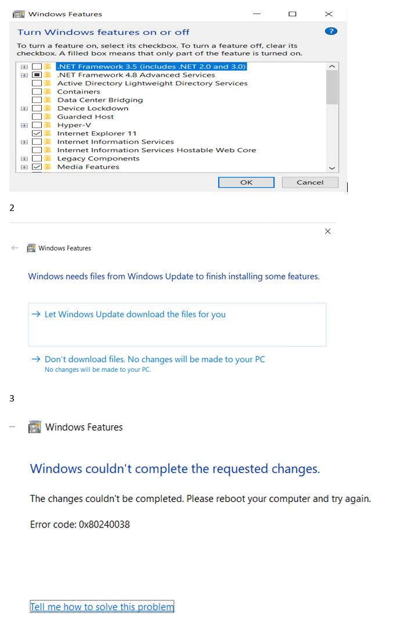Screen dimensions: 393x624
Task: Expand the Hyper-V tree node
Action: click(x=24, y=125)
